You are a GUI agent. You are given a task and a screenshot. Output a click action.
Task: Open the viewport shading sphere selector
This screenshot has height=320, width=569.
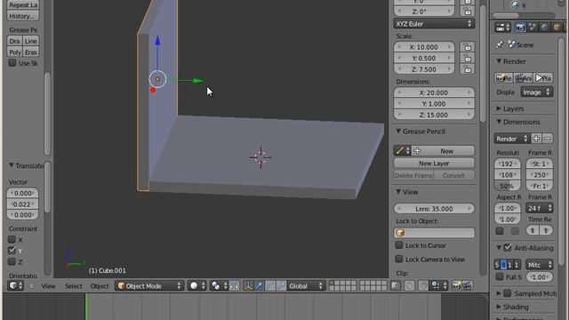tap(197, 286)
